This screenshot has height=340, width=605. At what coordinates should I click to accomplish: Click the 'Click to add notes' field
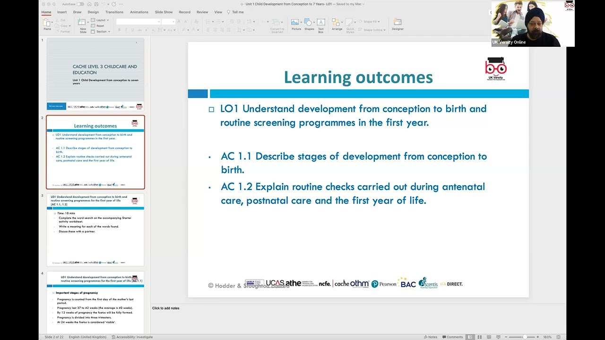click(165, 308)
